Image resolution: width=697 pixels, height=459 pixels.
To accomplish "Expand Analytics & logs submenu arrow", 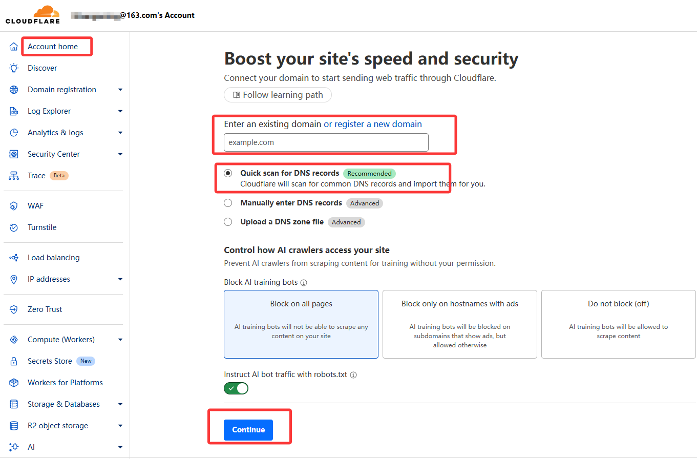I will [120, 133].
